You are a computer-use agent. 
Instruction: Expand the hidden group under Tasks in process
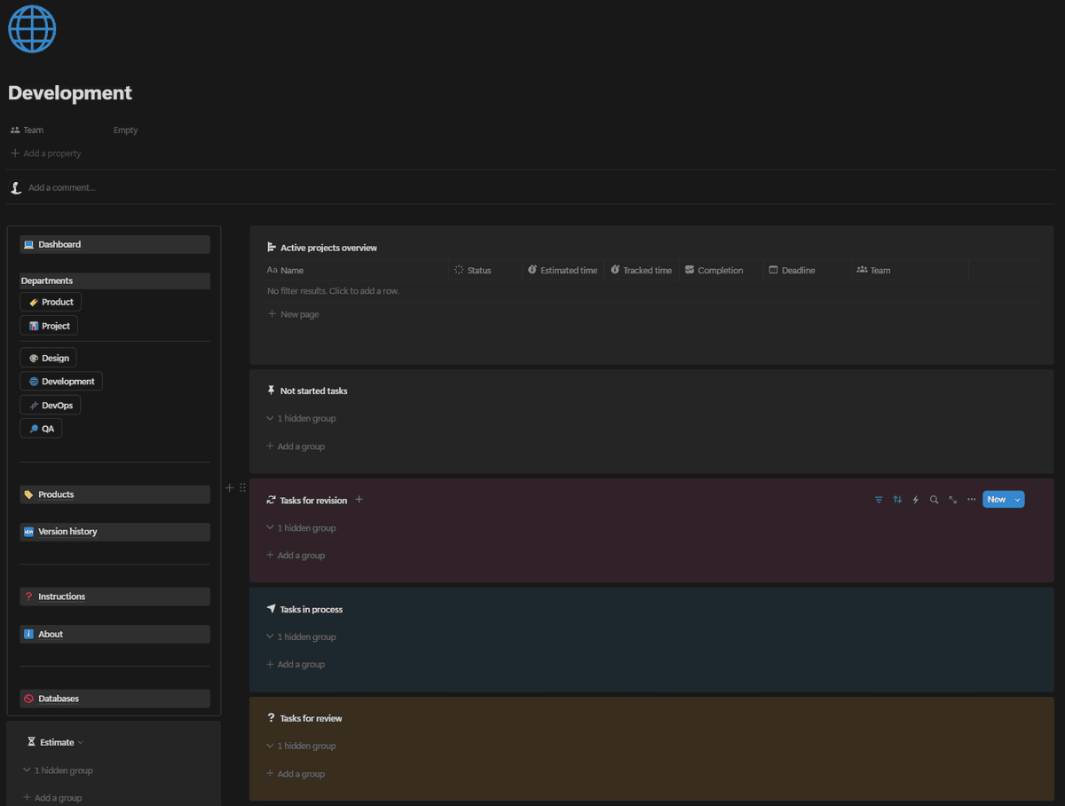click(301, 636)
